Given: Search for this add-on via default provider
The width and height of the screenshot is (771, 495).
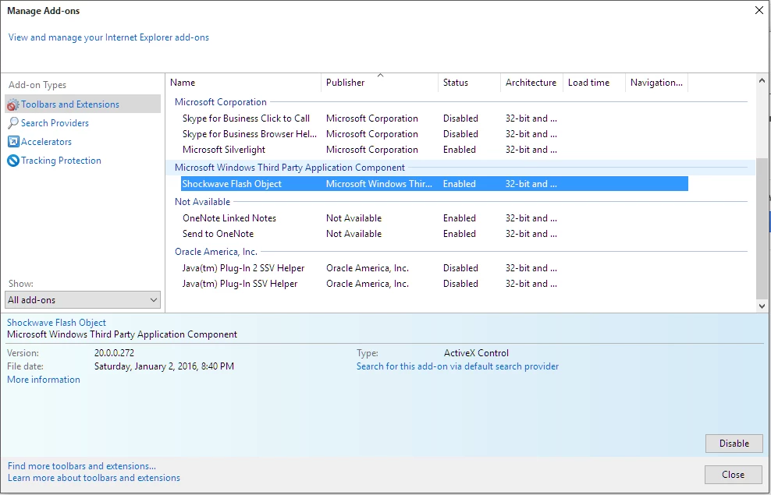Looking at the screenshot, I should coord(457,366).
